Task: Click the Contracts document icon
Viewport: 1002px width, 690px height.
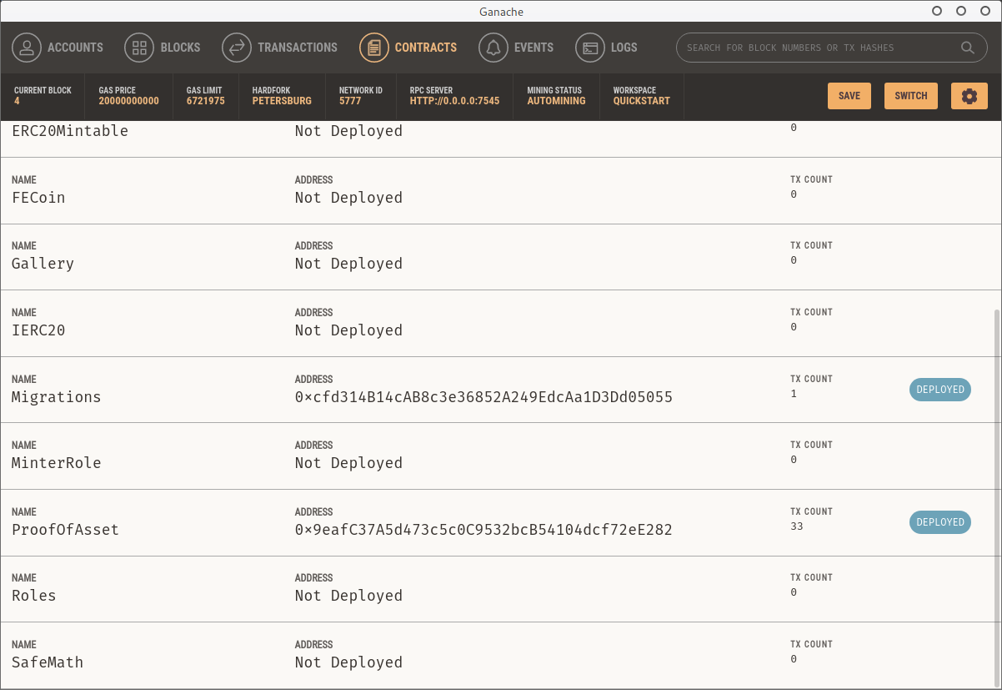Action: (374, 48)
